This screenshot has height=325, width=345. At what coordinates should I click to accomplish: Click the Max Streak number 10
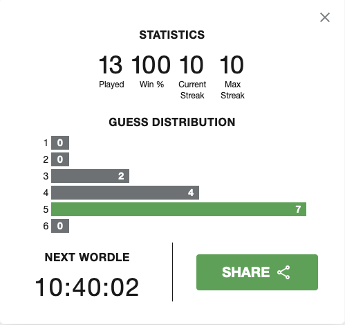click(x=232, y=64)
